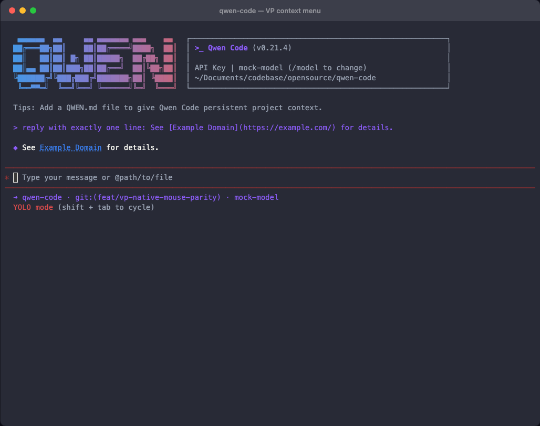Click the user prompt line 'reply with exactly one line'

pos(207,127)
